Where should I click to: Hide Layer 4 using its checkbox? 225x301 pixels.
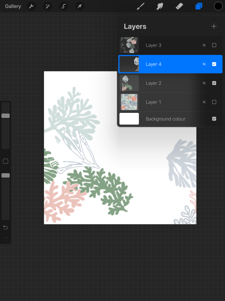(214, 64)
